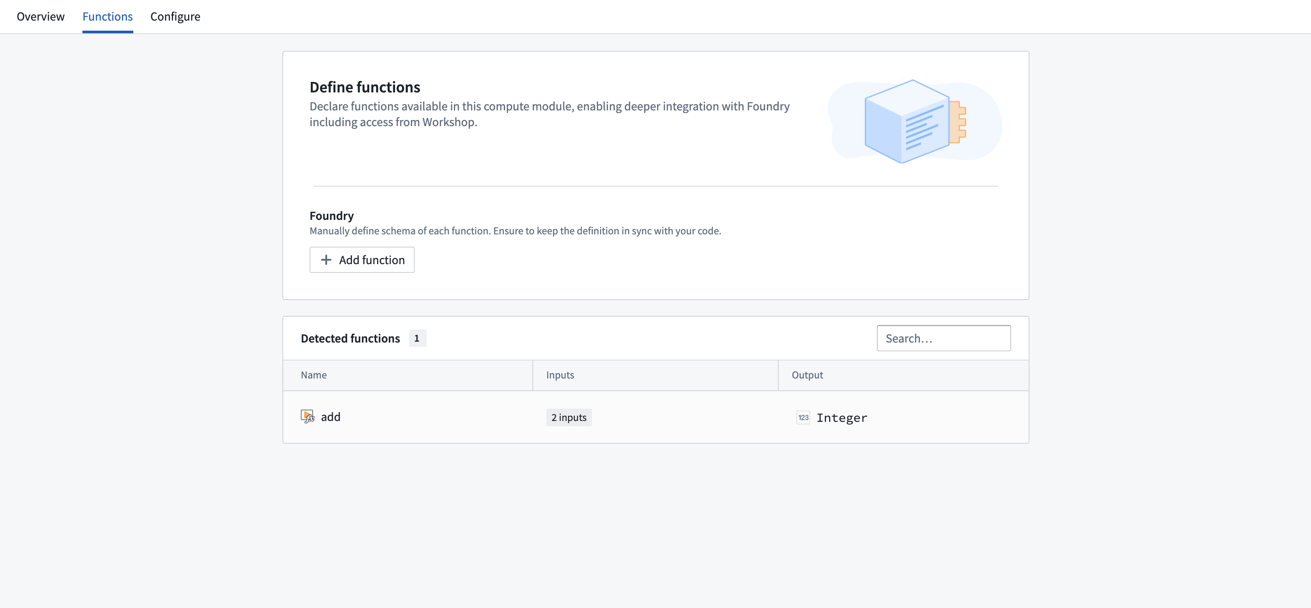Viewport: 1311px width, 608px height.
Task: Click the Inputs column header
Action: pos(560,375)
